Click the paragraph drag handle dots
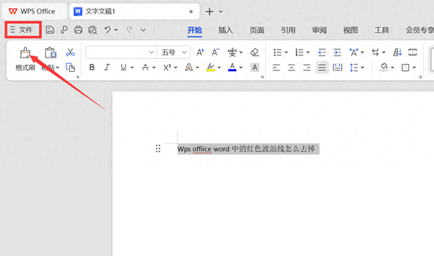This screenshot has width=434, height=256. 158,148
